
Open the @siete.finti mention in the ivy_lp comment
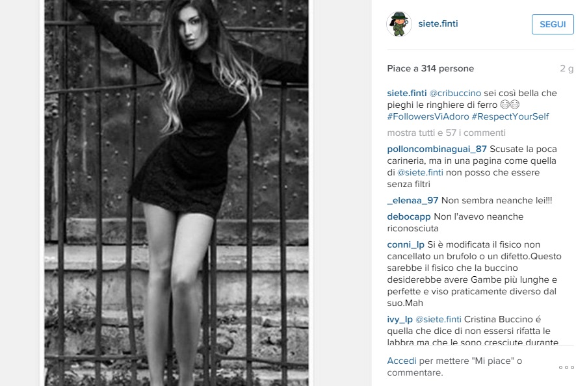coord(438,319)
